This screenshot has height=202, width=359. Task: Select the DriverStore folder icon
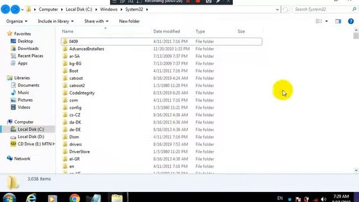point(65,151)
